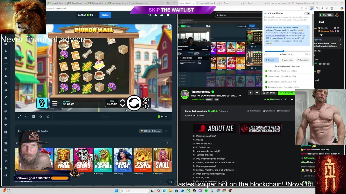Screen dimensions: 346x194
Task: Open the SC currency dropdown under game
Action: coord(162,116)
